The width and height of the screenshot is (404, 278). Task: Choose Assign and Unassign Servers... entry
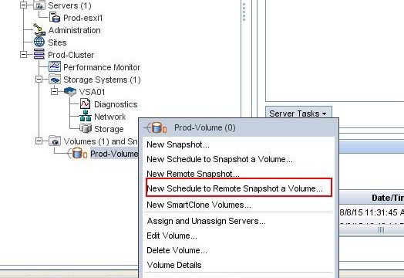(x=206, y=221)
